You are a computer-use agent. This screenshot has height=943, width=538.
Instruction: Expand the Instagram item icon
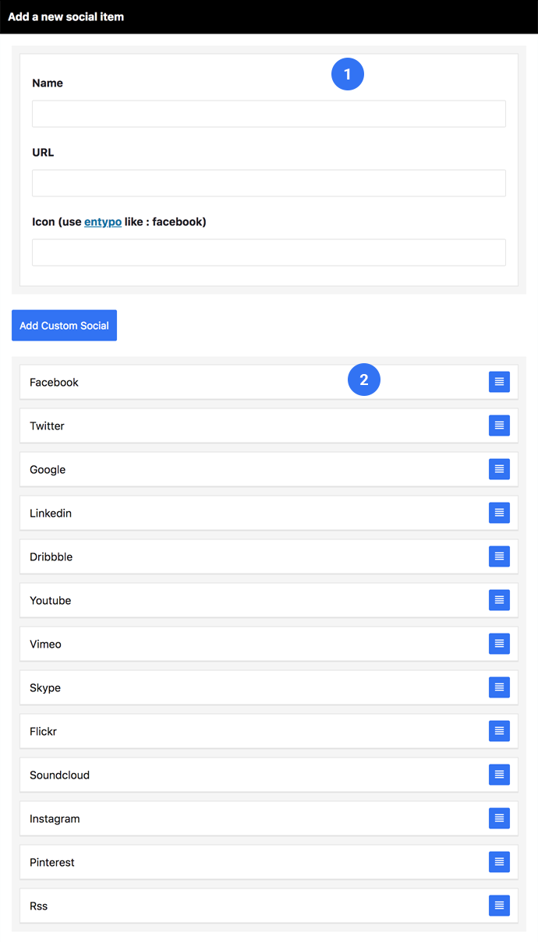[x=499, y=818]
